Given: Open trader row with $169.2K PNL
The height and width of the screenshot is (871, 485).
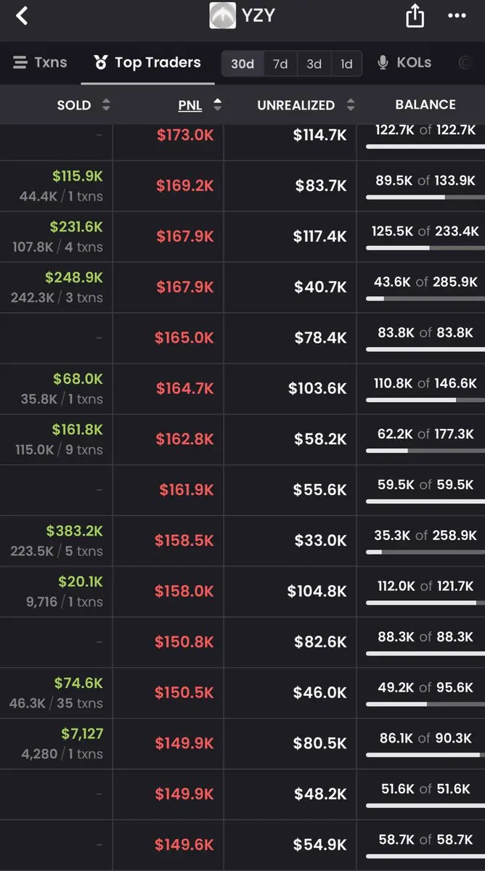Looking at the screenshot, I should pos(242,186).
